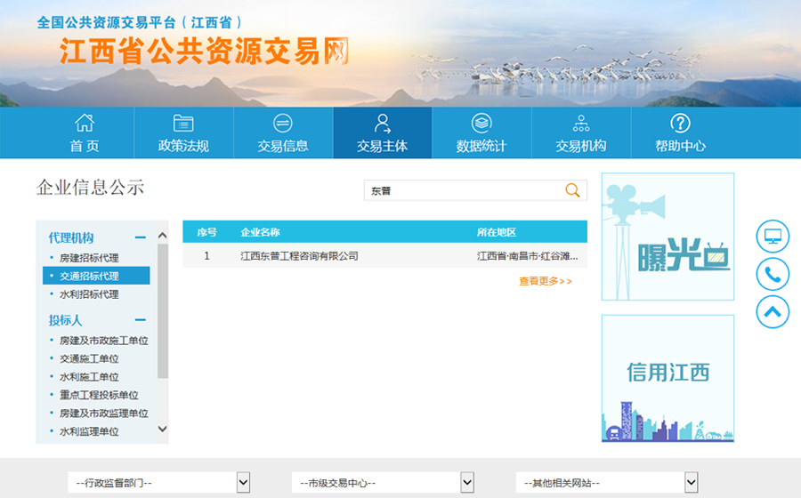Open 江西东普工程咨询有限公司 company entry
This screenshot has width=801, height=498.
[299, 256]
